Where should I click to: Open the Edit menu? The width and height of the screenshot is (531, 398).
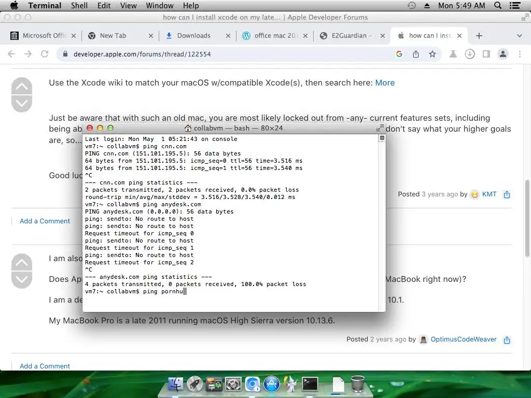(104, 5)
